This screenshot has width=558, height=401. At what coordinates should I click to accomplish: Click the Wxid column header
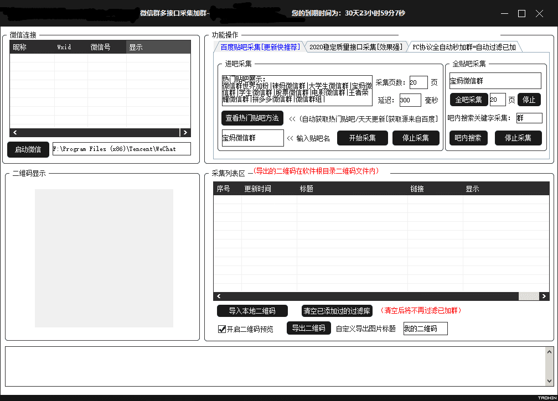(71, 47)
